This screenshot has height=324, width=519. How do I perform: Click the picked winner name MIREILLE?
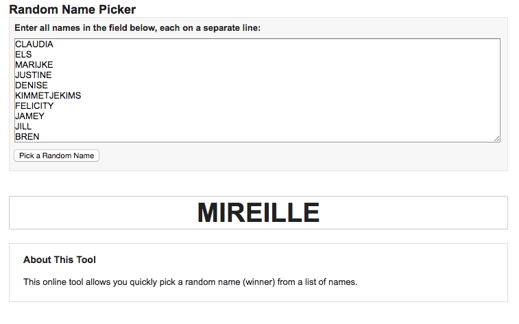258,213
